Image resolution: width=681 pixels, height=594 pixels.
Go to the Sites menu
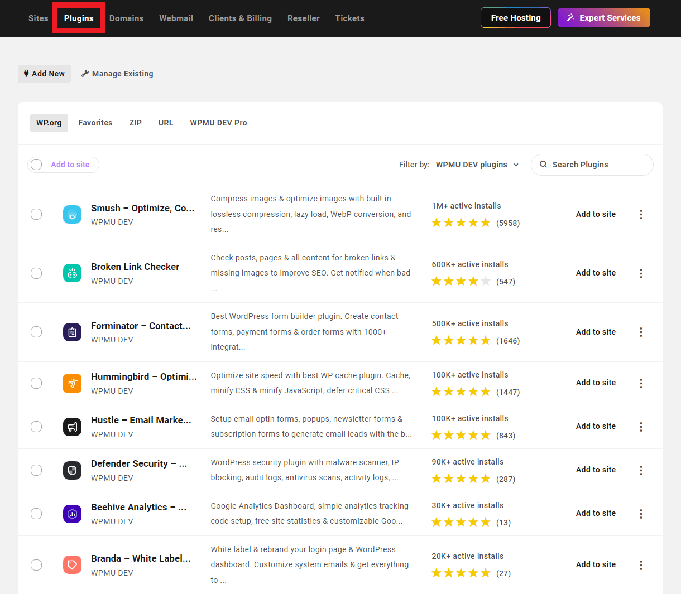[39, 18]
